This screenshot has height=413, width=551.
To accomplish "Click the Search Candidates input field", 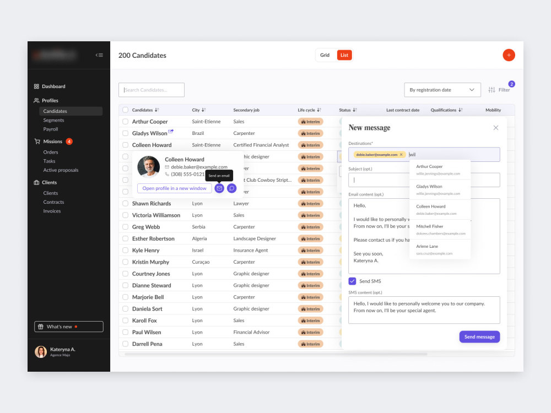I will (x=152, y=90).
